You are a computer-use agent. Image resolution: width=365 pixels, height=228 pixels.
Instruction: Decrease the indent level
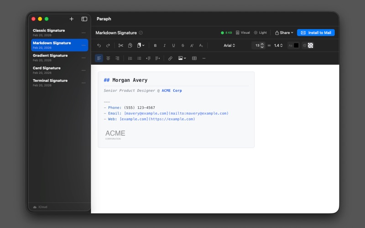coord(157,58)
